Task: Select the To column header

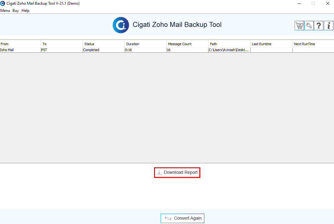Action: [62, 44]
